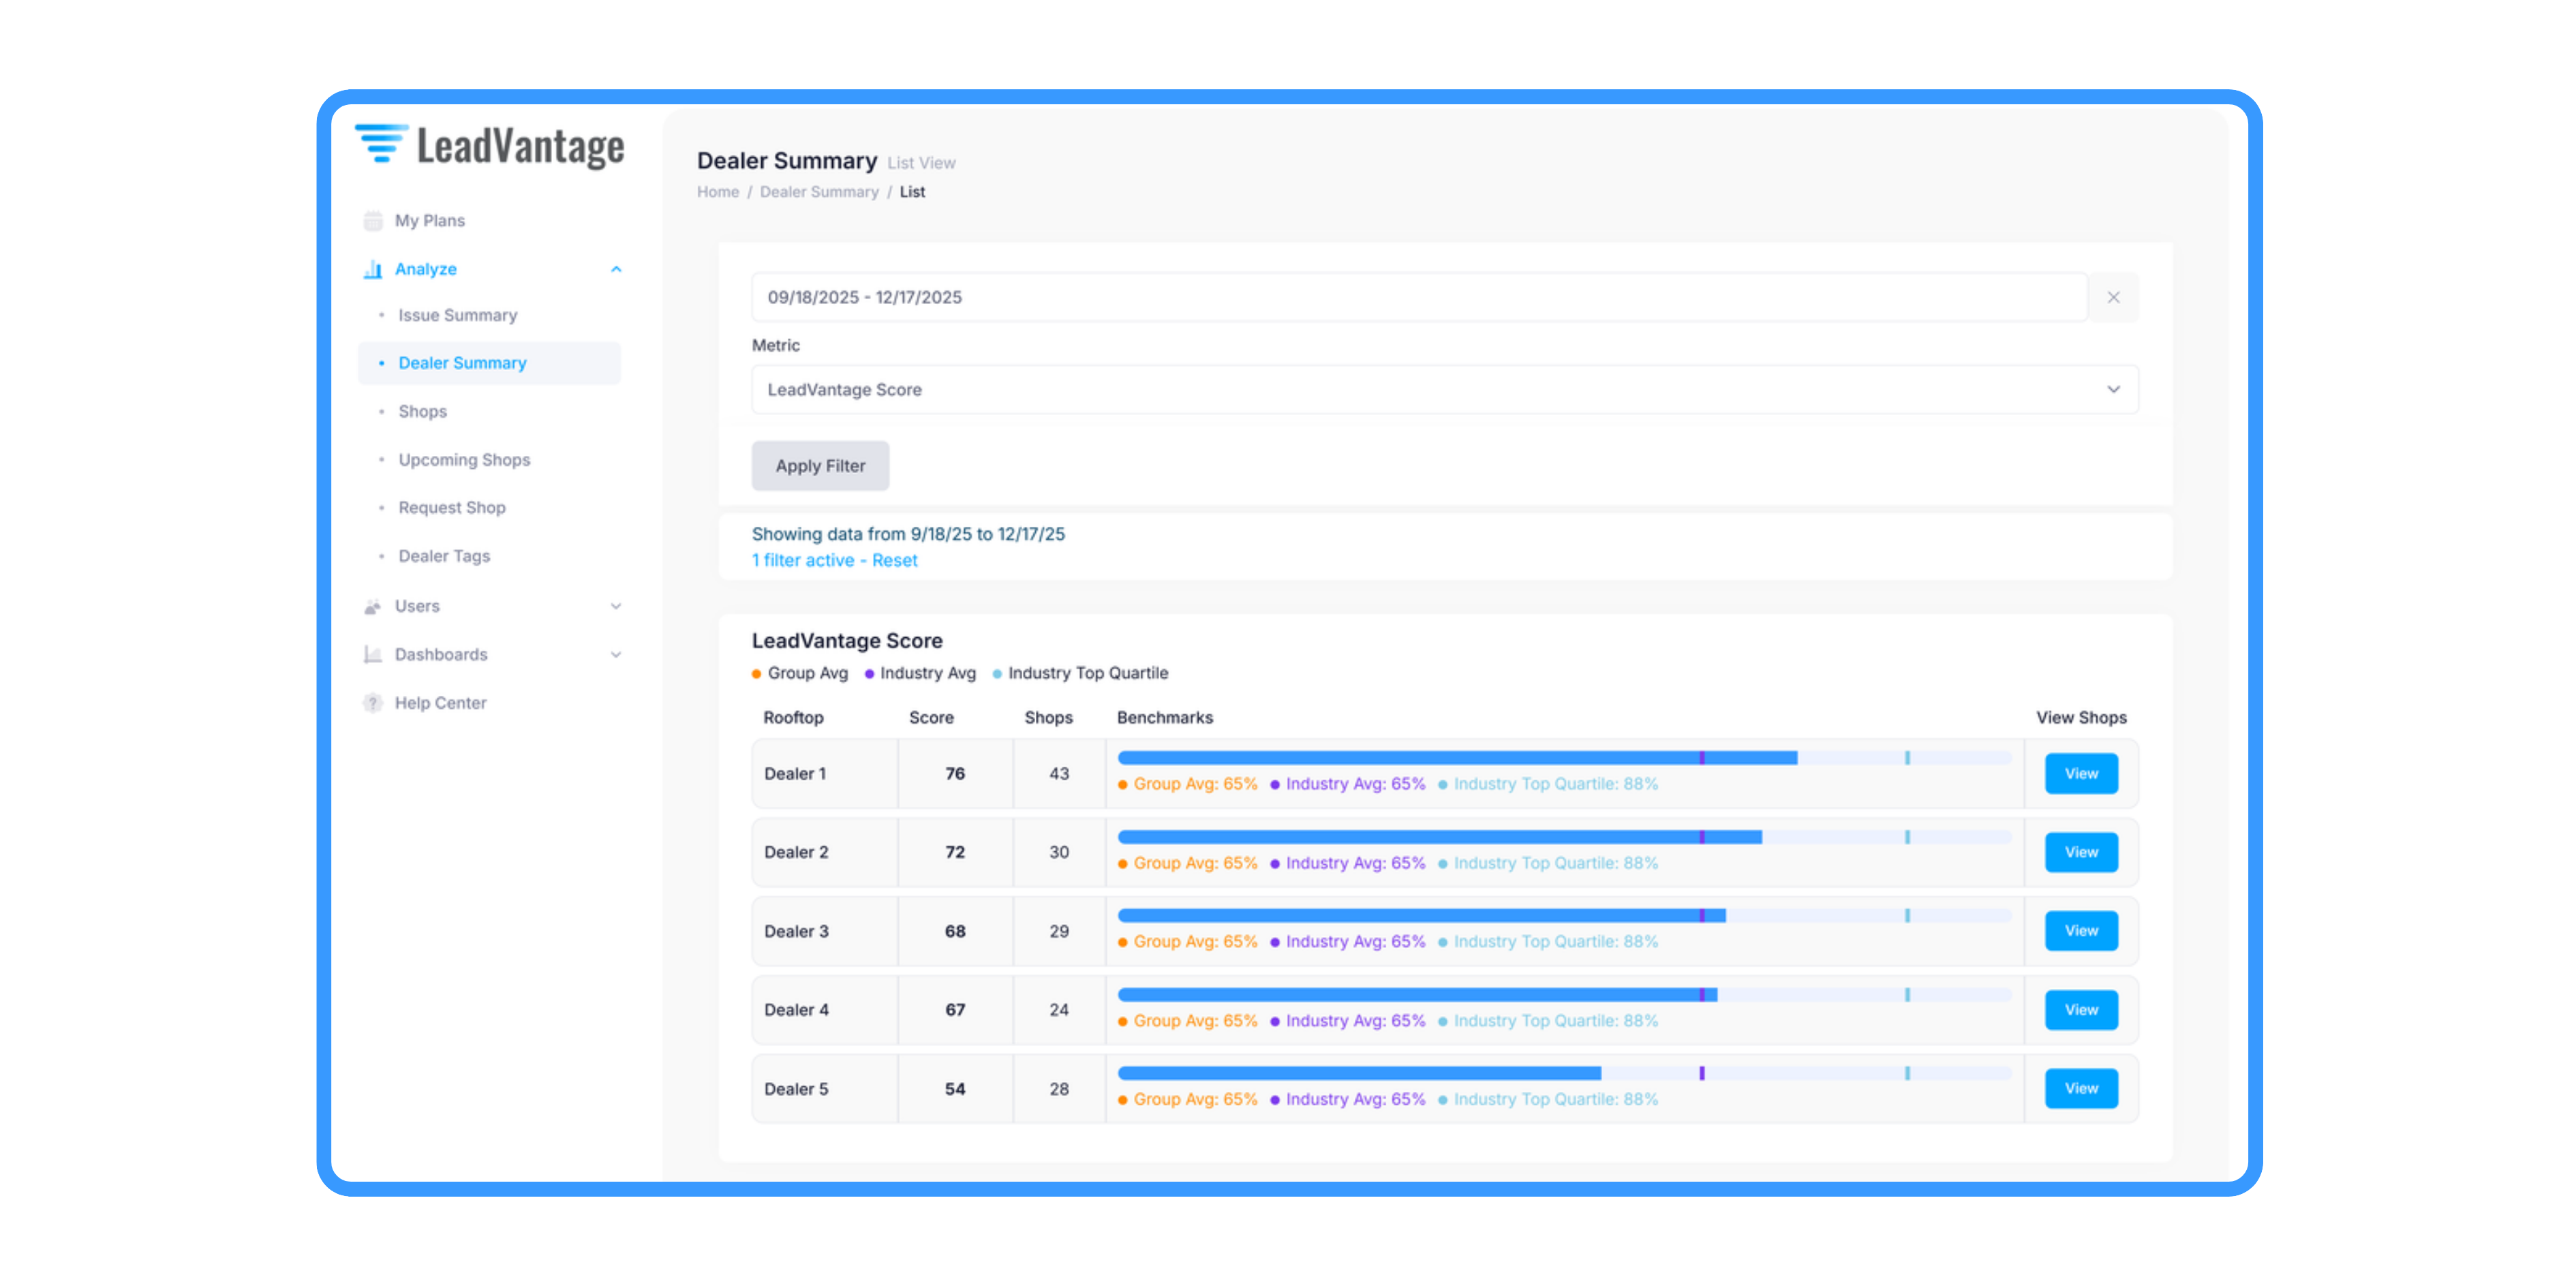
Task: Click the My Plans calendar icon
Action: point(373,221)
